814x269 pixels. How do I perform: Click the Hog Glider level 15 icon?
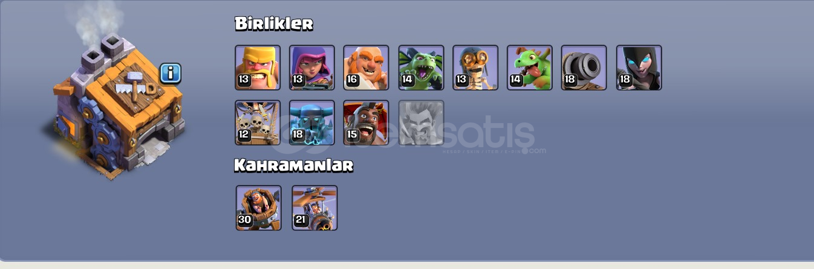point(366,123)
